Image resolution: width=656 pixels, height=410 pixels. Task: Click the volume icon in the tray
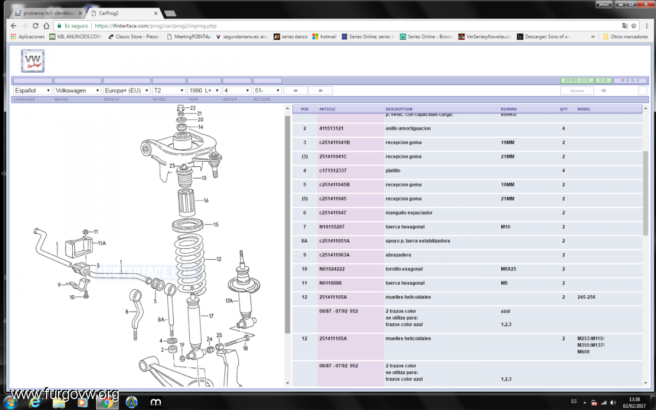point(612,402)
